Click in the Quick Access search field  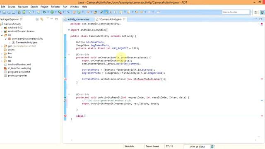(236, 12)
